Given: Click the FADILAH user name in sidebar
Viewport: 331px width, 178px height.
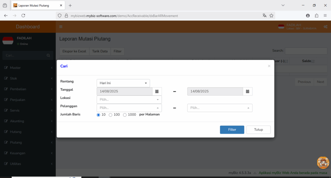Looking at the screenshot, I should pos(24,38).
